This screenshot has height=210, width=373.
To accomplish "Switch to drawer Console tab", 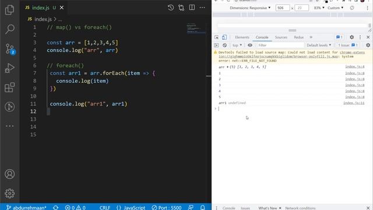I will (228, 208).
